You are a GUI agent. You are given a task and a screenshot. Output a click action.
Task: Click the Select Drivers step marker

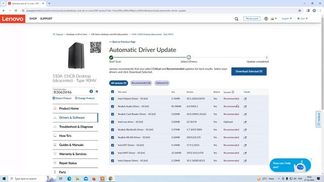[x=189, y=57]
